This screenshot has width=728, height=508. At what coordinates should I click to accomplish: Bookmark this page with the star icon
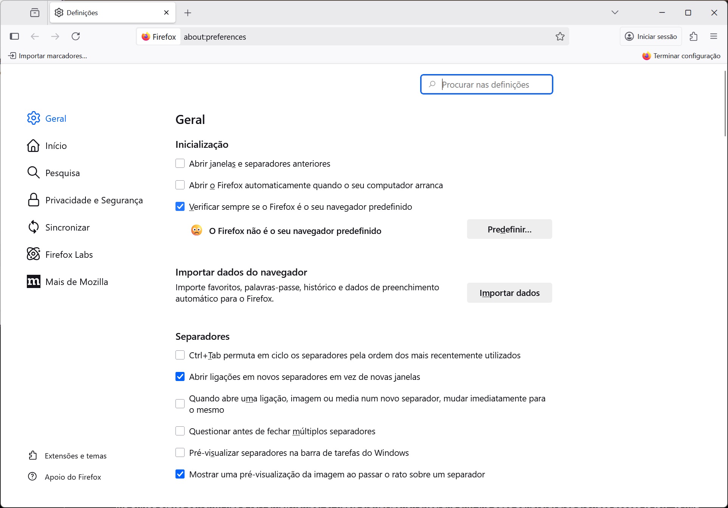pyautogui.click(x=560, y=36)
